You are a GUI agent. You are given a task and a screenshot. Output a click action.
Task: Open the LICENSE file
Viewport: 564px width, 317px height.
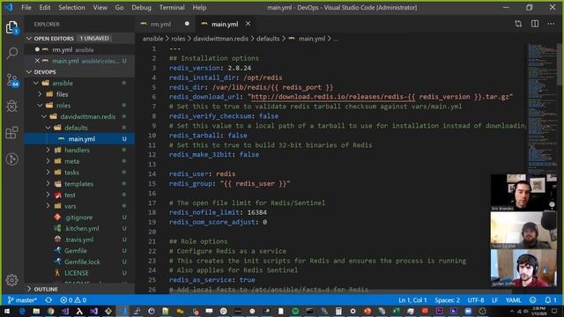pyautogui.click(x=77, y=273)
